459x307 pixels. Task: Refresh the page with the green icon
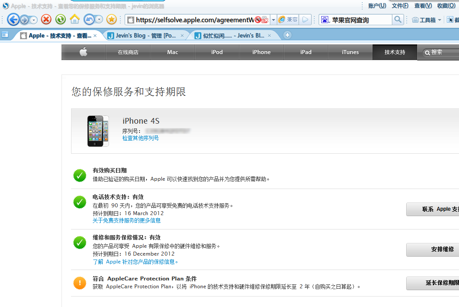(61, 20)
